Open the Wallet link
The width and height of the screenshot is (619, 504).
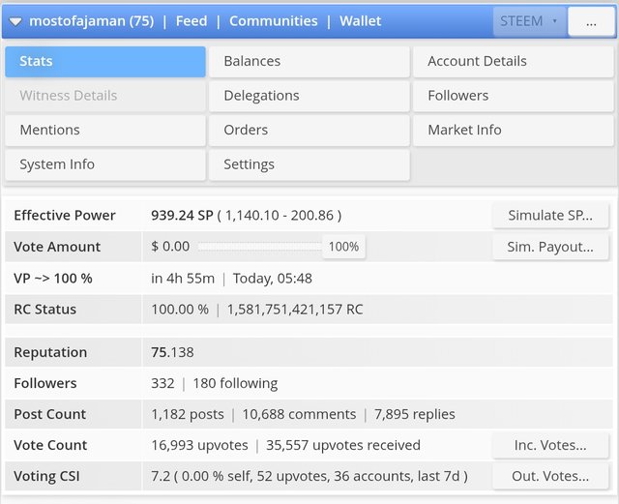(361, 21)
